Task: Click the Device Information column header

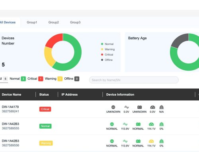Action: (120, 94)
